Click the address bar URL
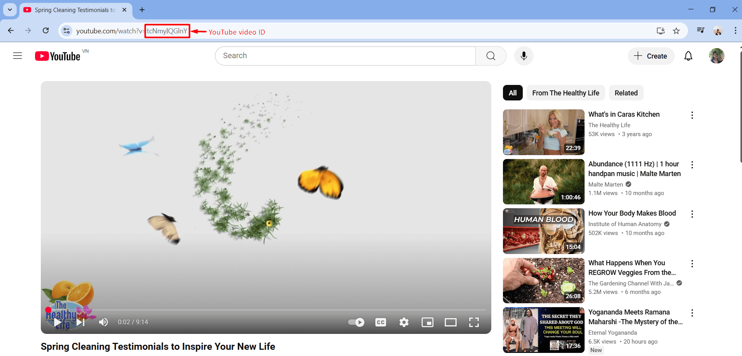742x356 pixels. click(x=132, y=31)
